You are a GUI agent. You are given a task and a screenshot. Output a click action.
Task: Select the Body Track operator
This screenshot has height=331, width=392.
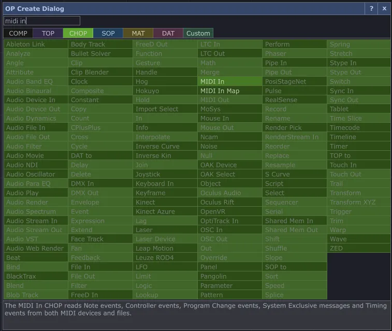point(100,44)
